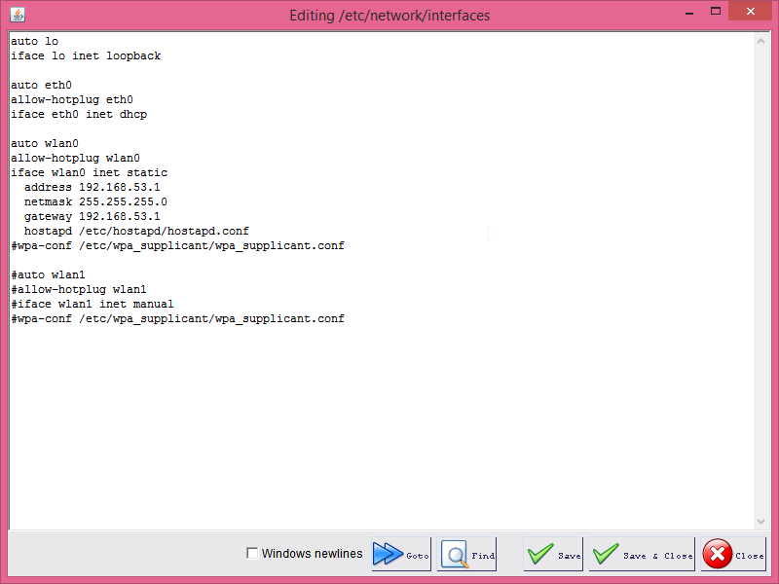Save the interfaces file with Save button

pos(553,554)
